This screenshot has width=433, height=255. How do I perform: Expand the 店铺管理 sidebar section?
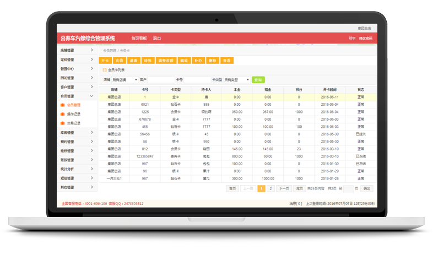(x=77, y=50)
